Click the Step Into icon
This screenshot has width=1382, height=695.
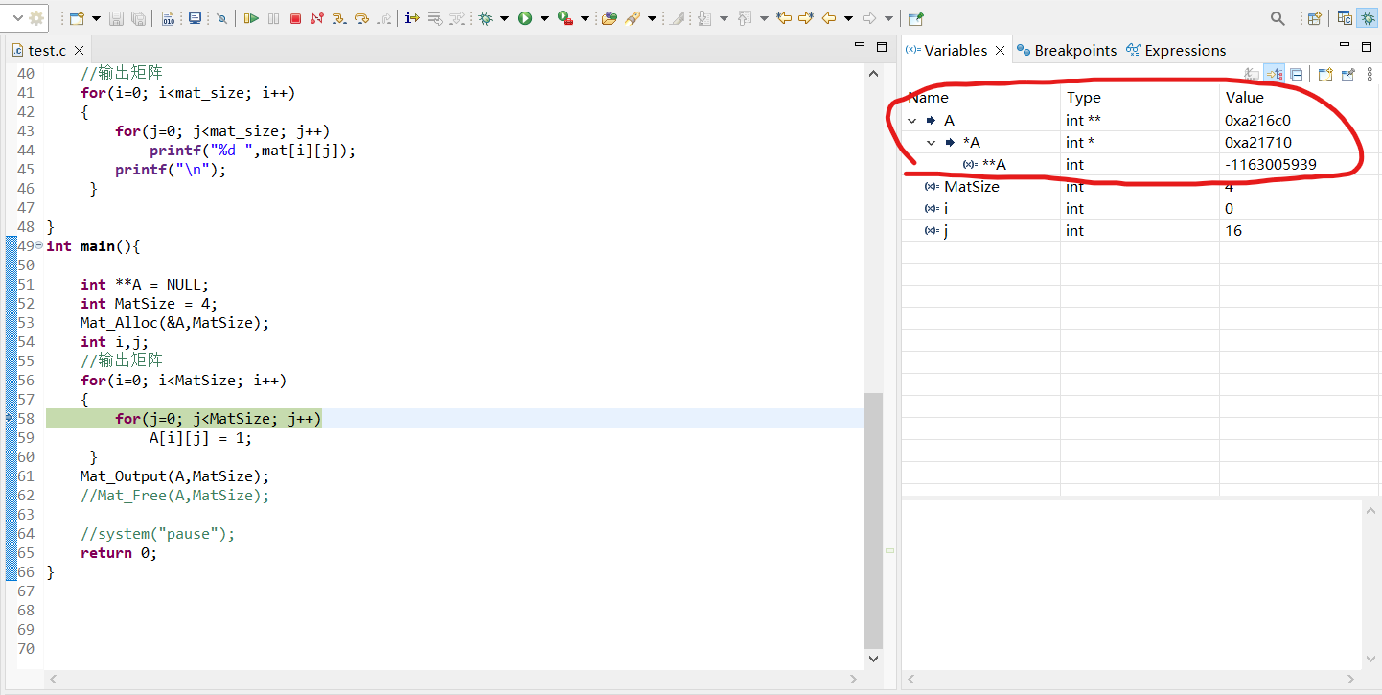(x=339, y=18)
